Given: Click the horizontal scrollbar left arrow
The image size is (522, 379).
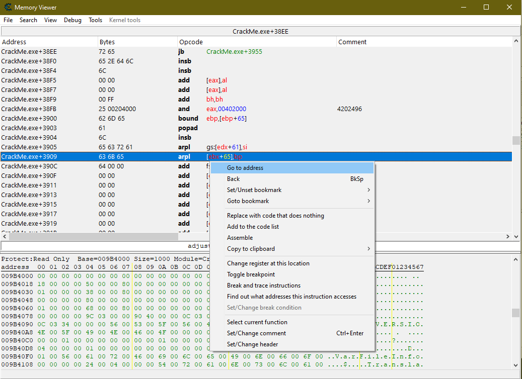Looking at the screenshot, I should point(5,237).
